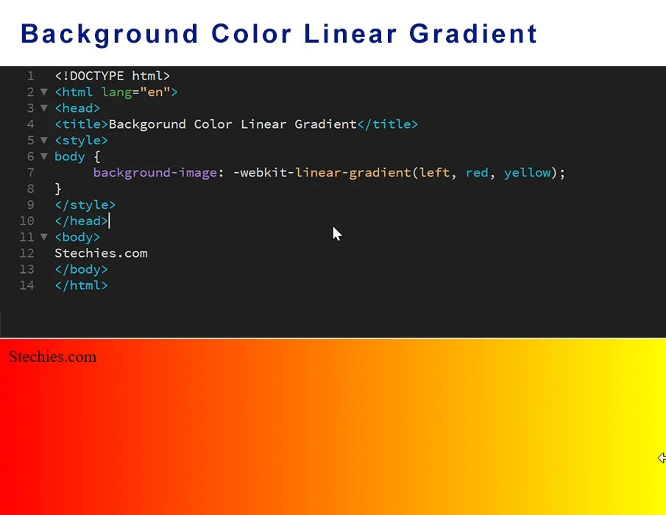Click the body selector on line 6
Image resolution: width=666 pixels, height=515 pixels.
pos(70,157)
